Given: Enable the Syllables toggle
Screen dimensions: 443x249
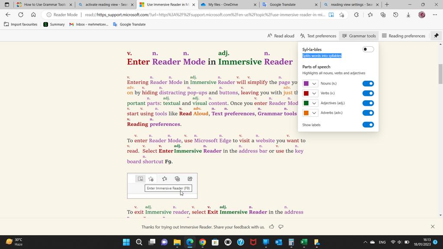Looking at the screenshot, I should coord(368,49).
